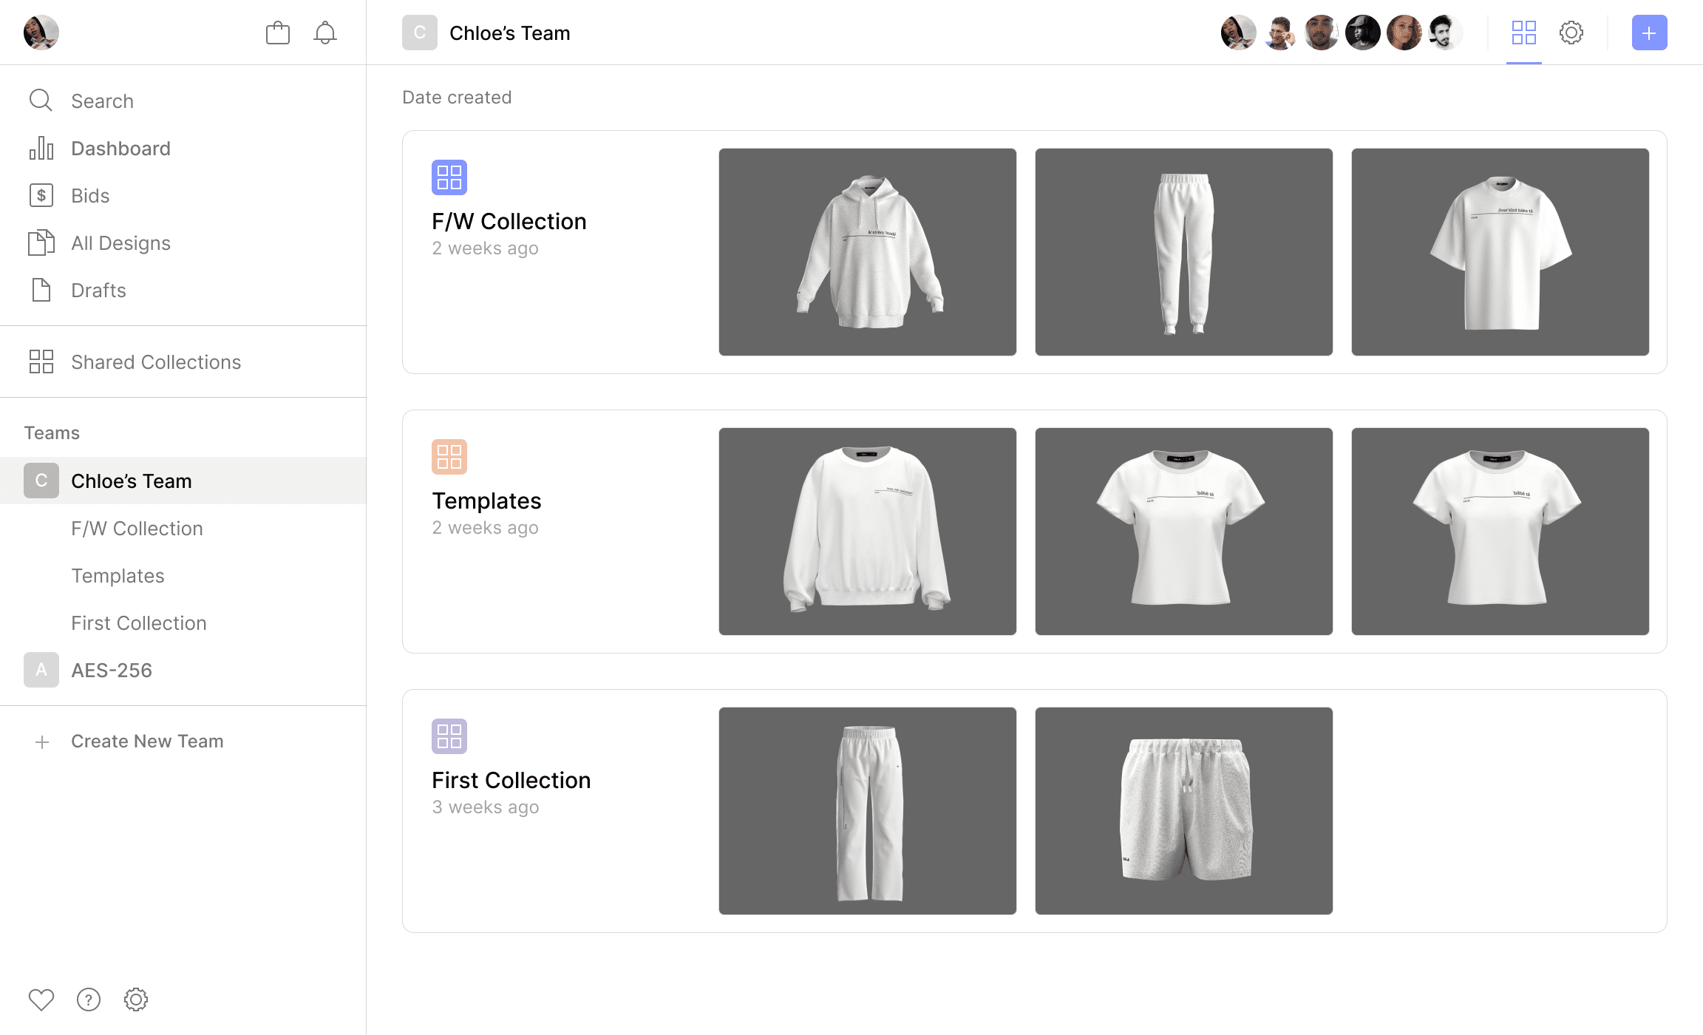Open Shared Collections
Screen dimensions: 1703x1035
[155, 362]
